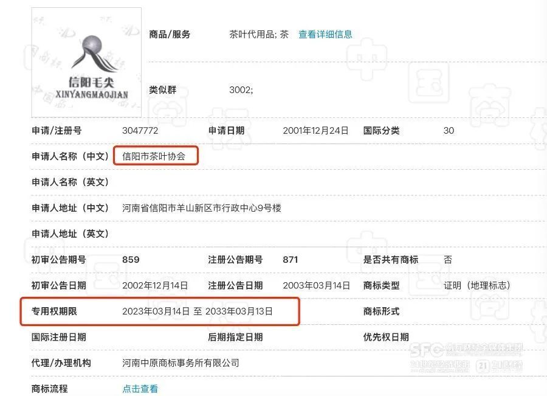Select the international class value 30
Viewport: 547px width, 396px height.
pos(449,131)
